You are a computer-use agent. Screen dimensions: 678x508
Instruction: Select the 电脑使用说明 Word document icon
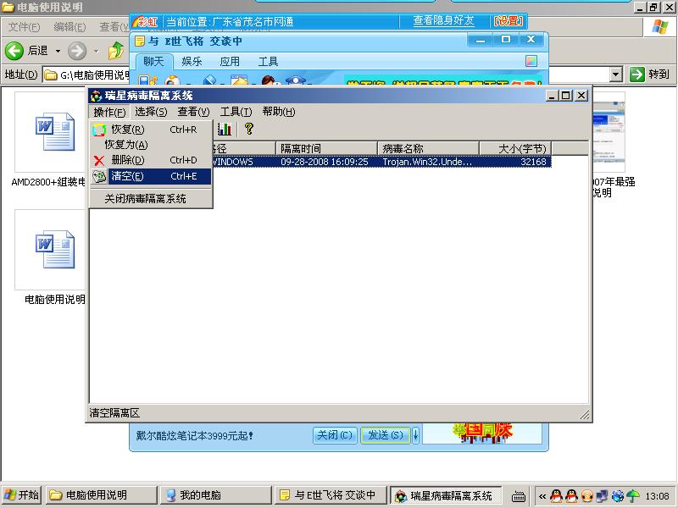coord(55,249)
